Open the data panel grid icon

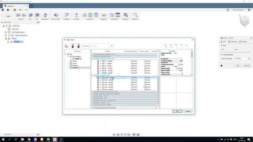point(3,10)
